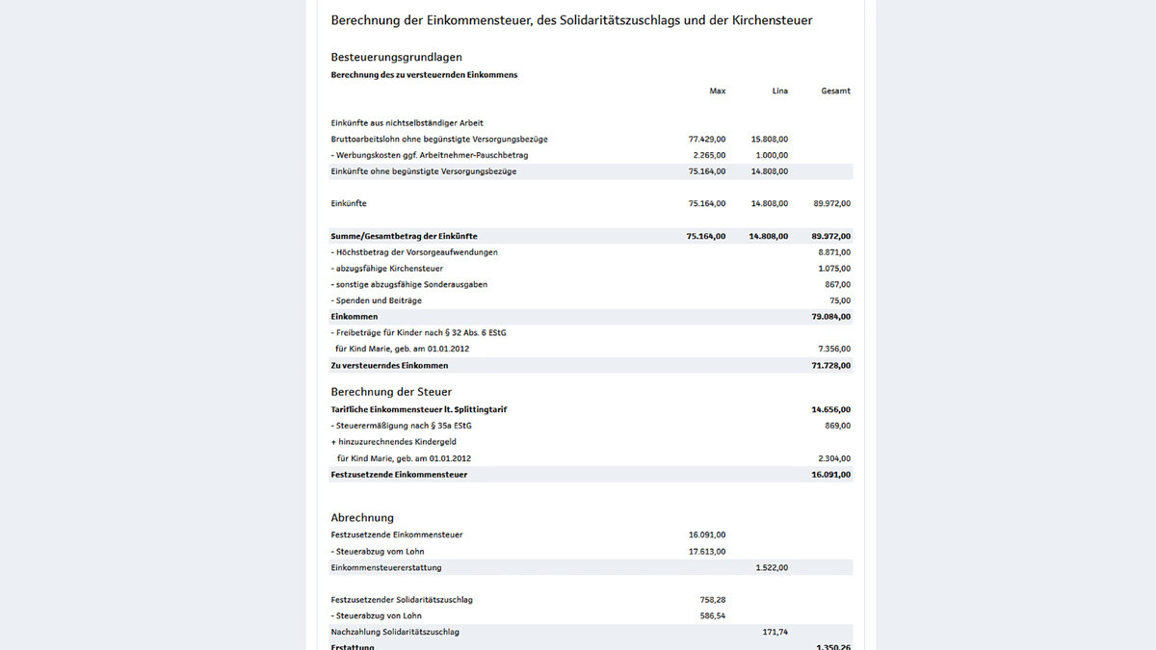
Task: Click 14.808,00 in "Einkünfte ohne begünstigte Versorgungsbezüge" row
Action: [770, 171]
